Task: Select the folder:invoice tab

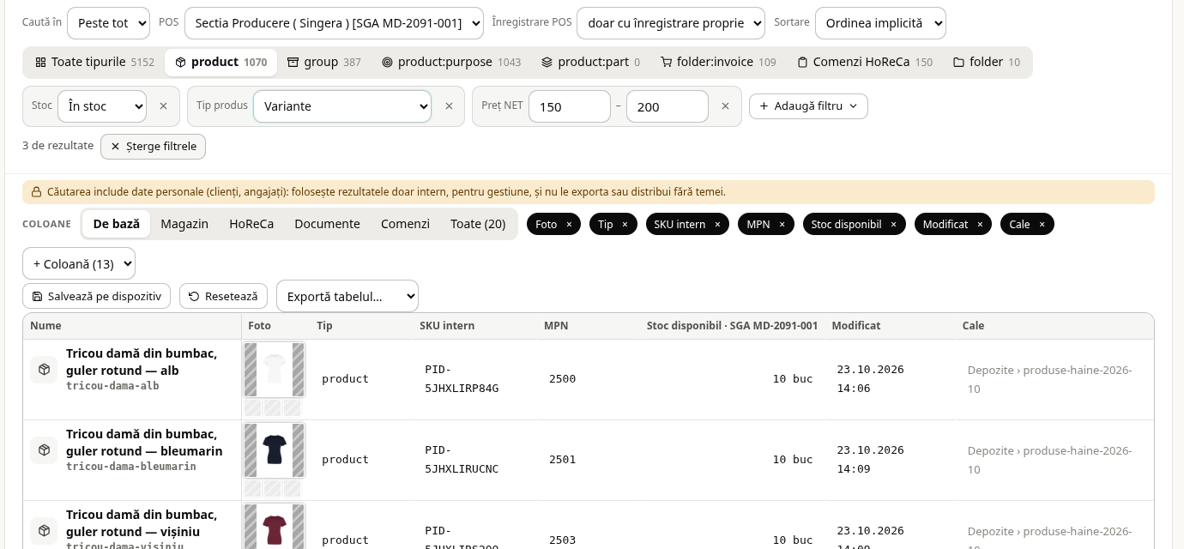Action: pos(718,62)
